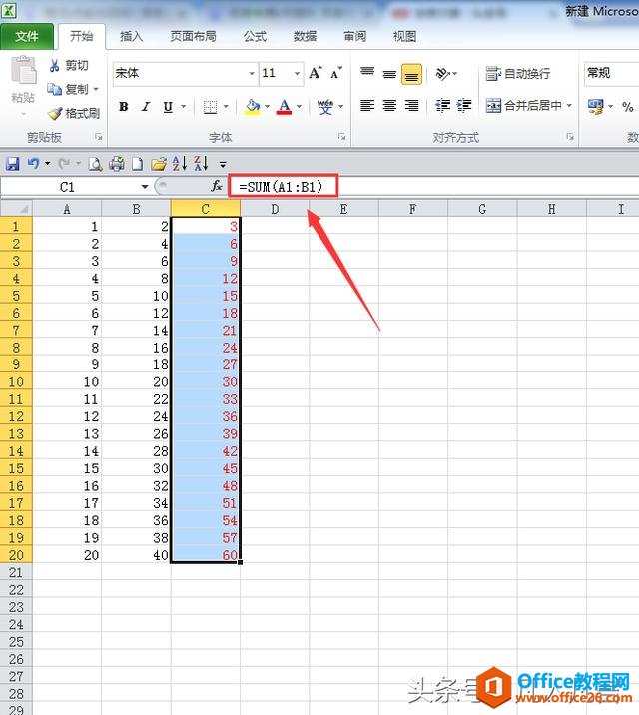Open the underline style dropdown arrow
Screen dimensions: 639x715
184,107
